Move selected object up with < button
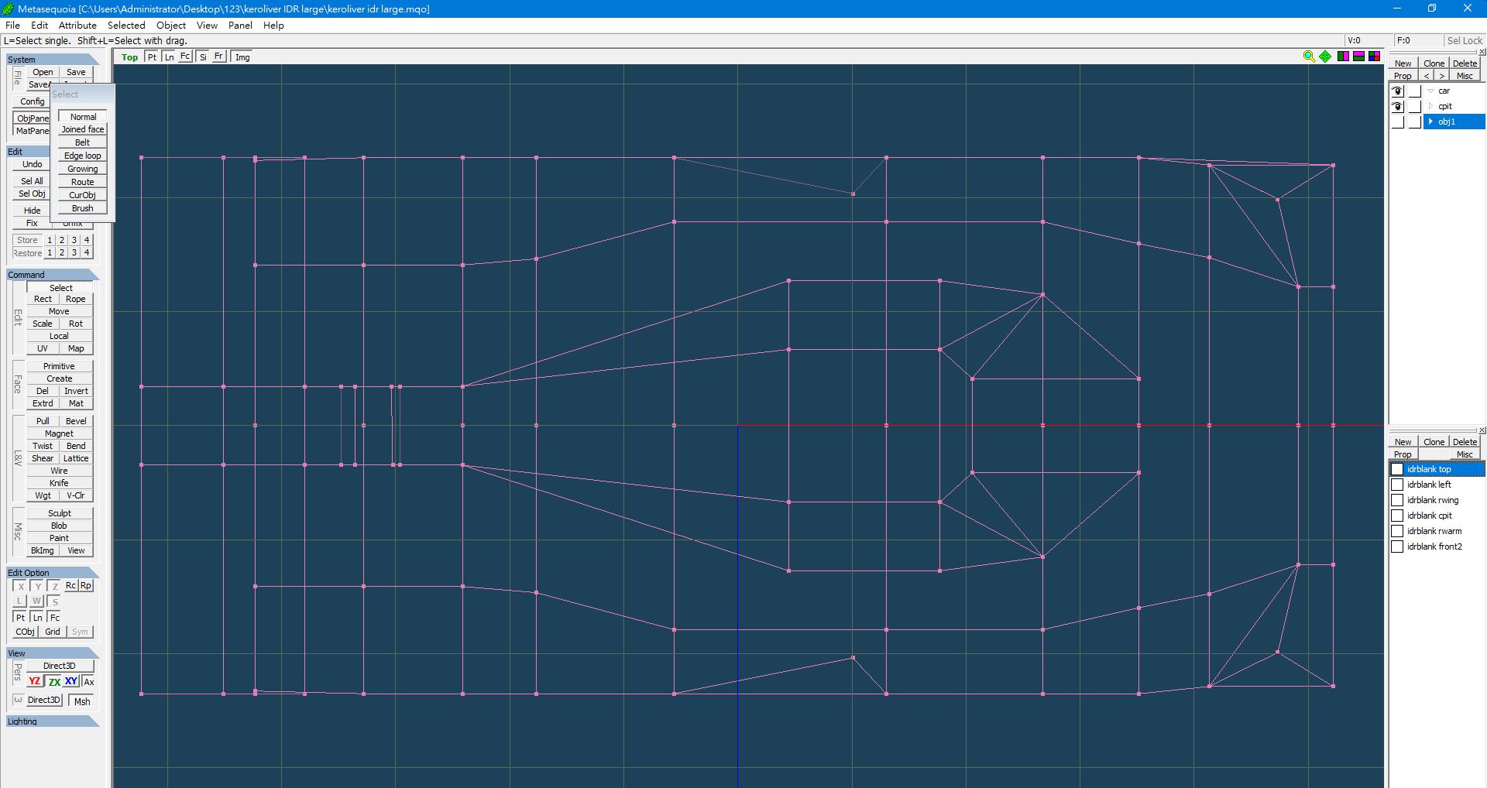 (1427, 76)
